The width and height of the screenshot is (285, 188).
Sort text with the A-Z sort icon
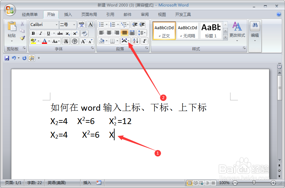pos(135,41)
